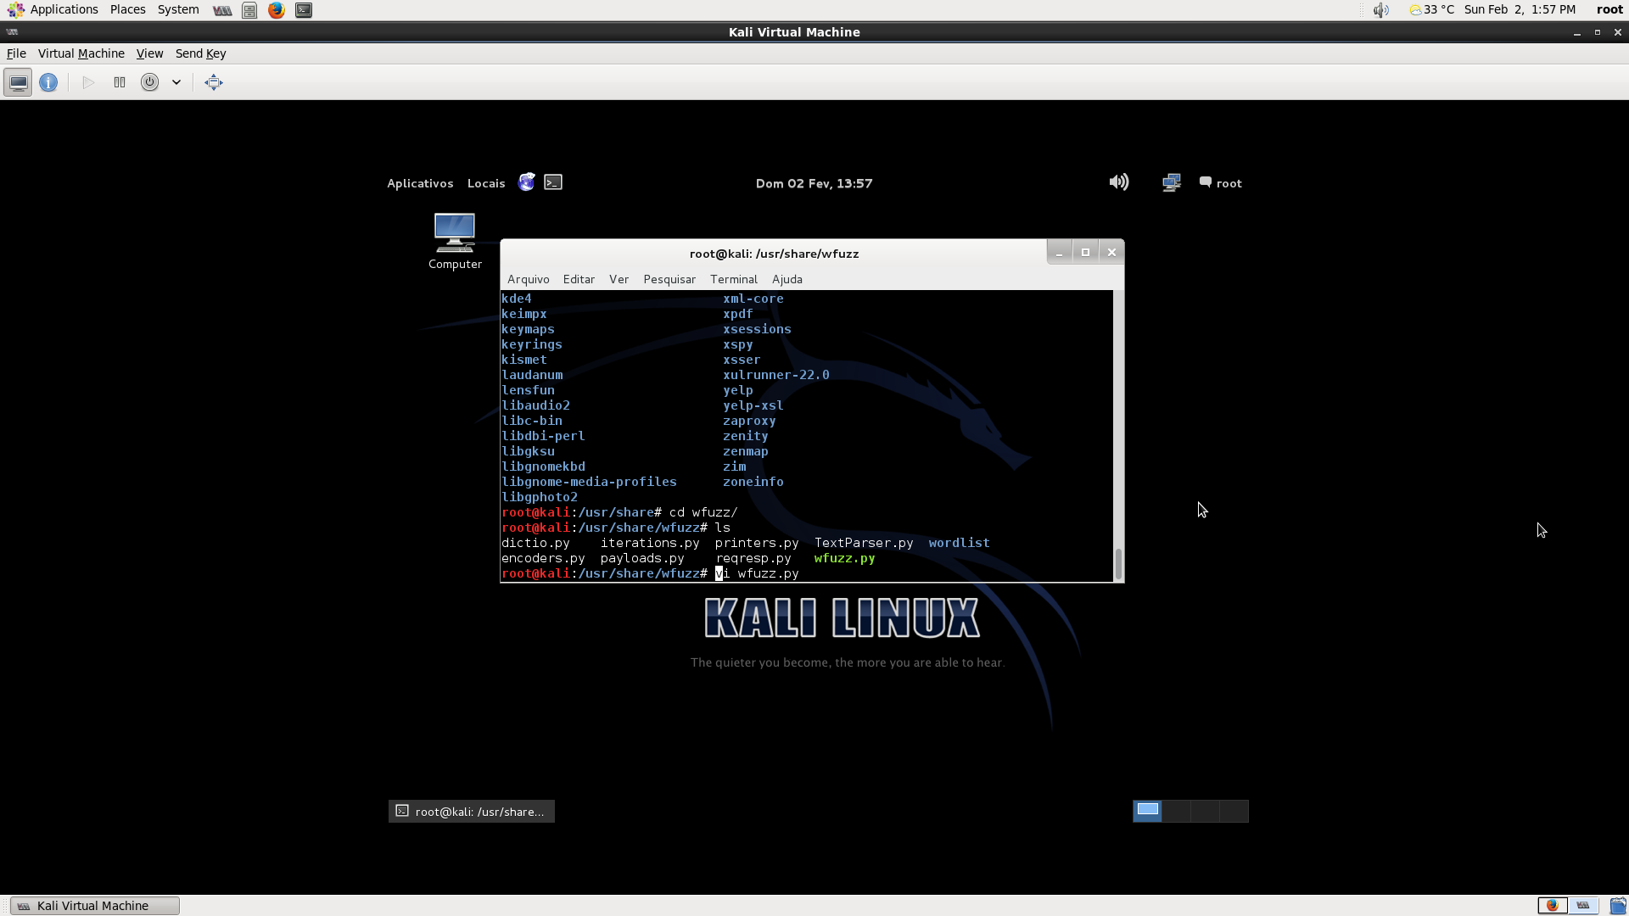Open the Editar menu in terminal

coord(579,279)
